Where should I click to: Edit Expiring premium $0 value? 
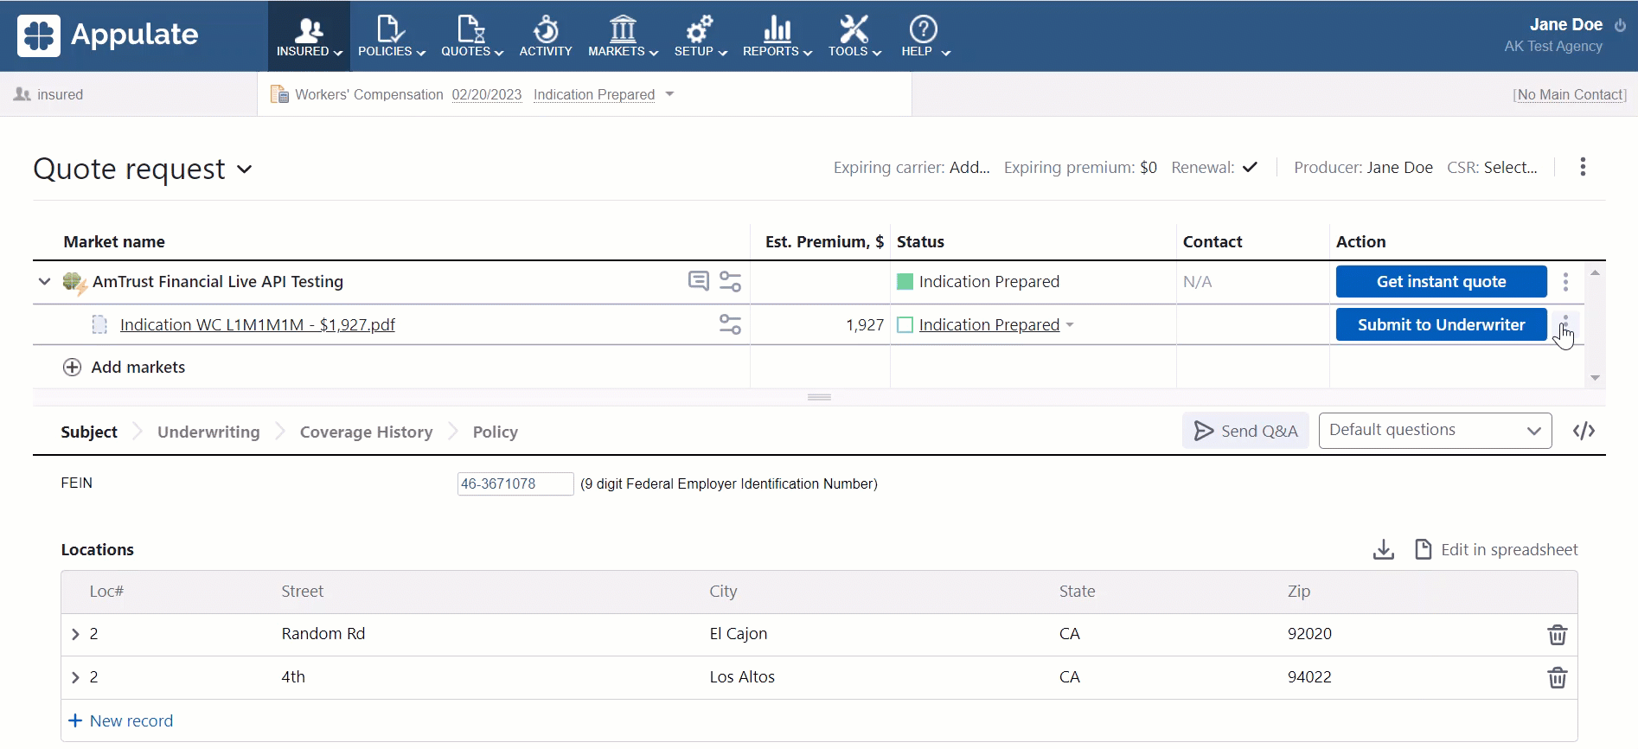pyautogui.click(x=1148, y=167)
